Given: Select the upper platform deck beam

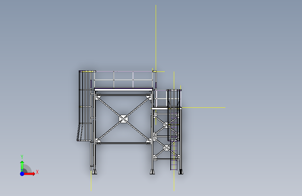Looking at the screenshot, I should (x=123, y=90).
